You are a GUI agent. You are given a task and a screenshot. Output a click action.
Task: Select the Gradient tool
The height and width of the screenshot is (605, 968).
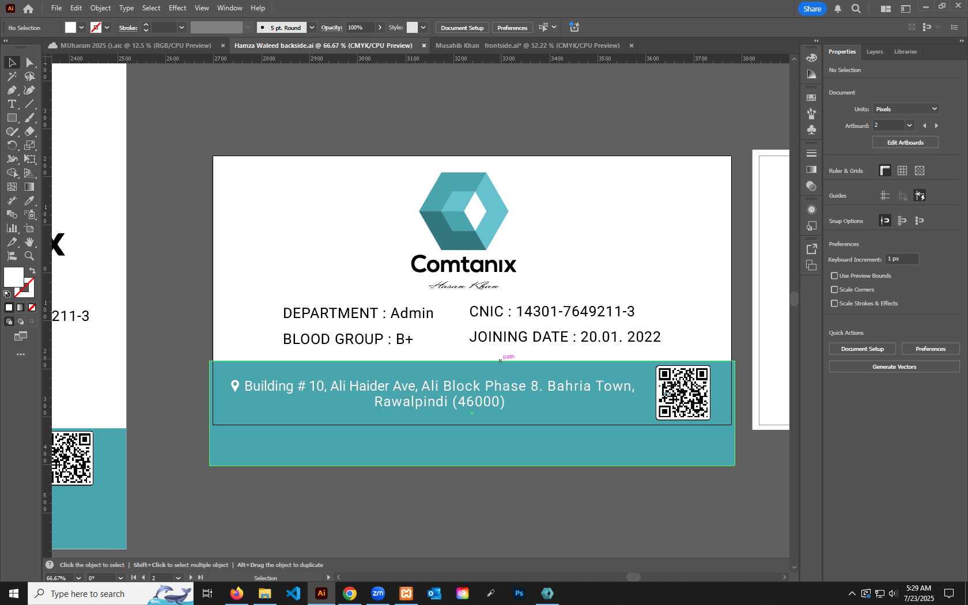pos(29,187)
